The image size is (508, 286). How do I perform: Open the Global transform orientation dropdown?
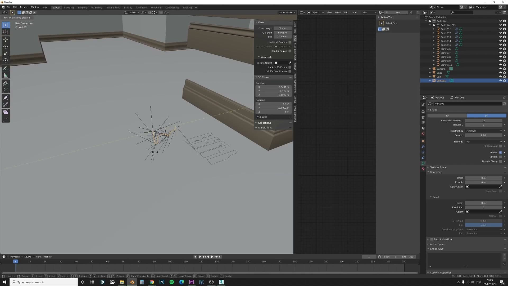coord(132,12)
